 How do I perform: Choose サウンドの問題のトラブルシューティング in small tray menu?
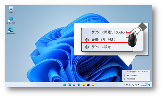coord(136,72)
